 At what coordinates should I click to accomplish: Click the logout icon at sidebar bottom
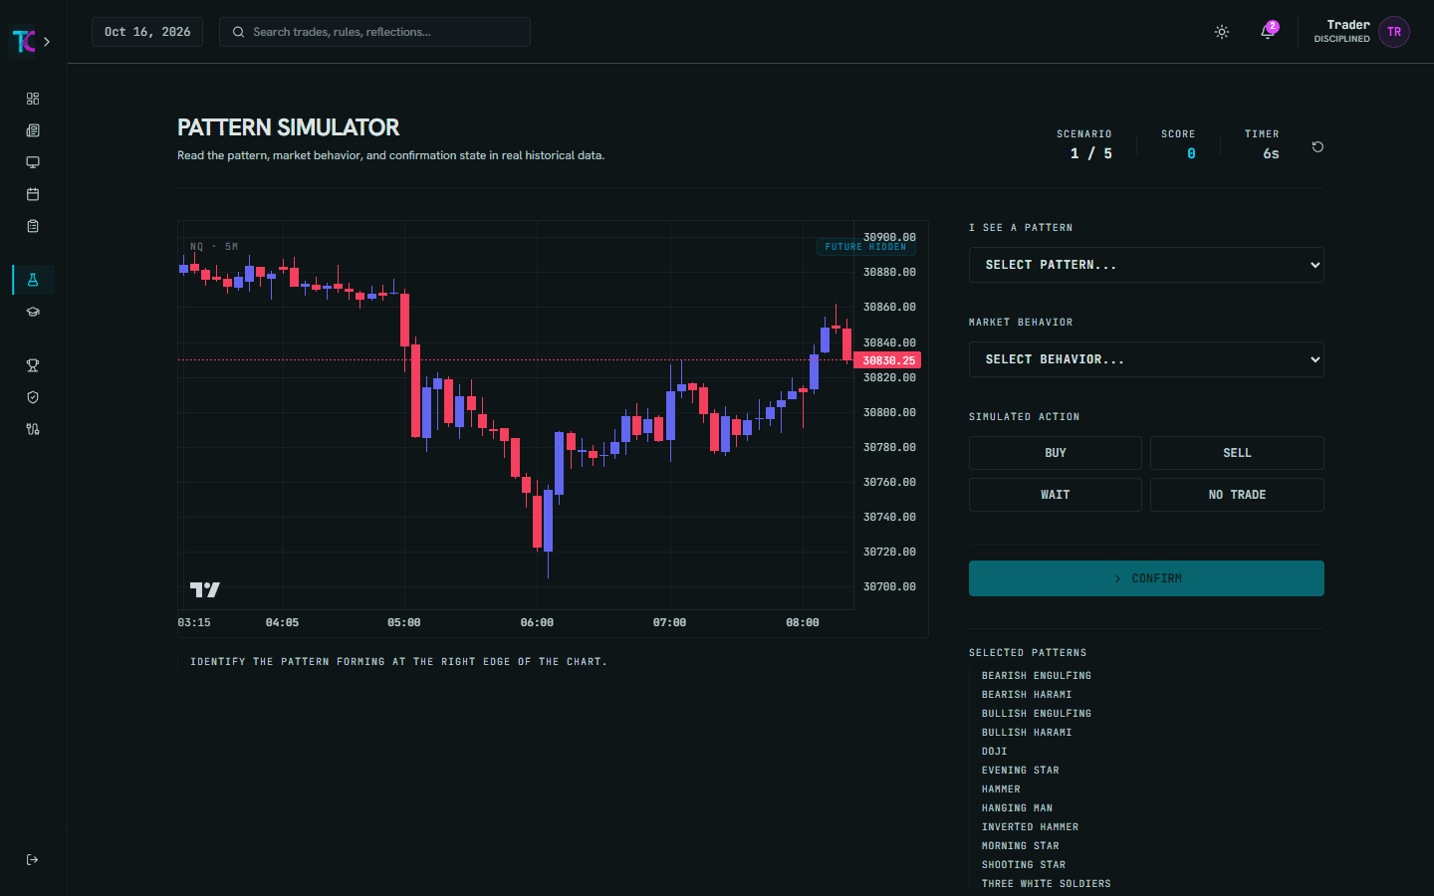pos(33,859)
